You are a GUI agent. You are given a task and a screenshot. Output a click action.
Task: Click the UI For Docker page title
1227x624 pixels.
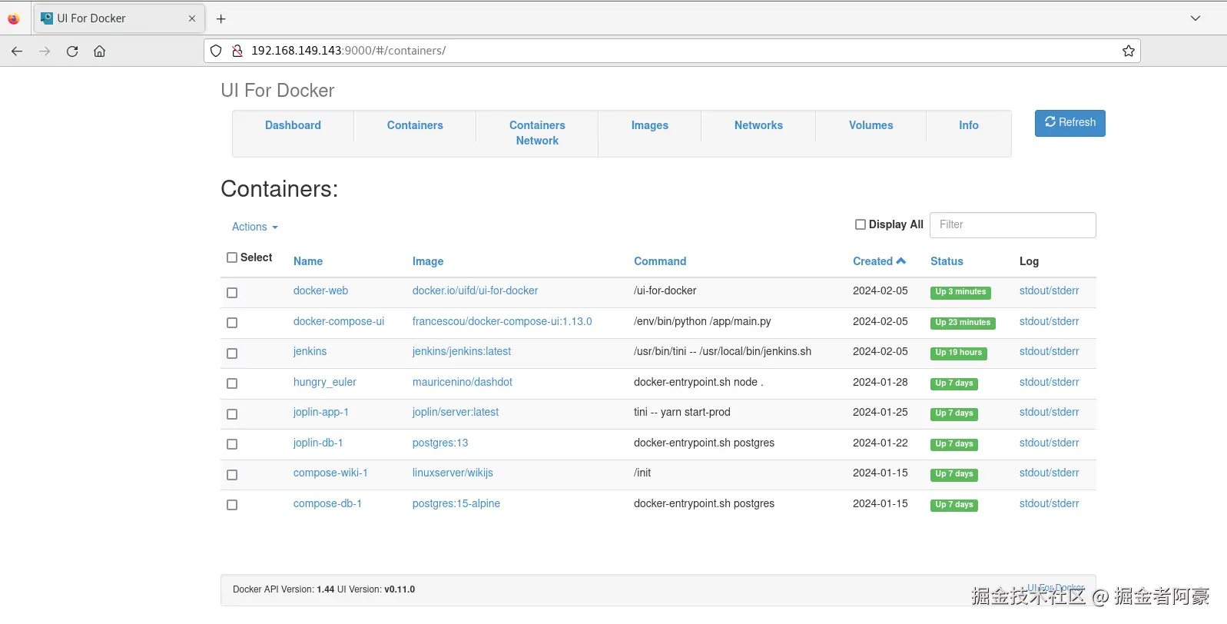pyautogui.click(x=277, y=91)
